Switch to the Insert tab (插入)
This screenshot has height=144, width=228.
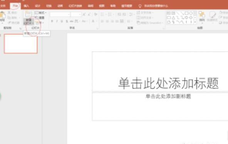pyautogui.click(x=26, y=6)
